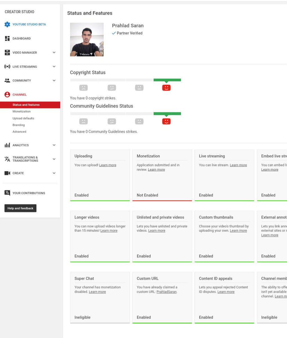Open the PrahladSaran custom URL link
This screenshot has width=287, height=338.
point(167,292)
